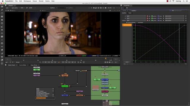Switch to the Dope Sheet tab
The image size is (190, 106).
[x=34, y=65]
